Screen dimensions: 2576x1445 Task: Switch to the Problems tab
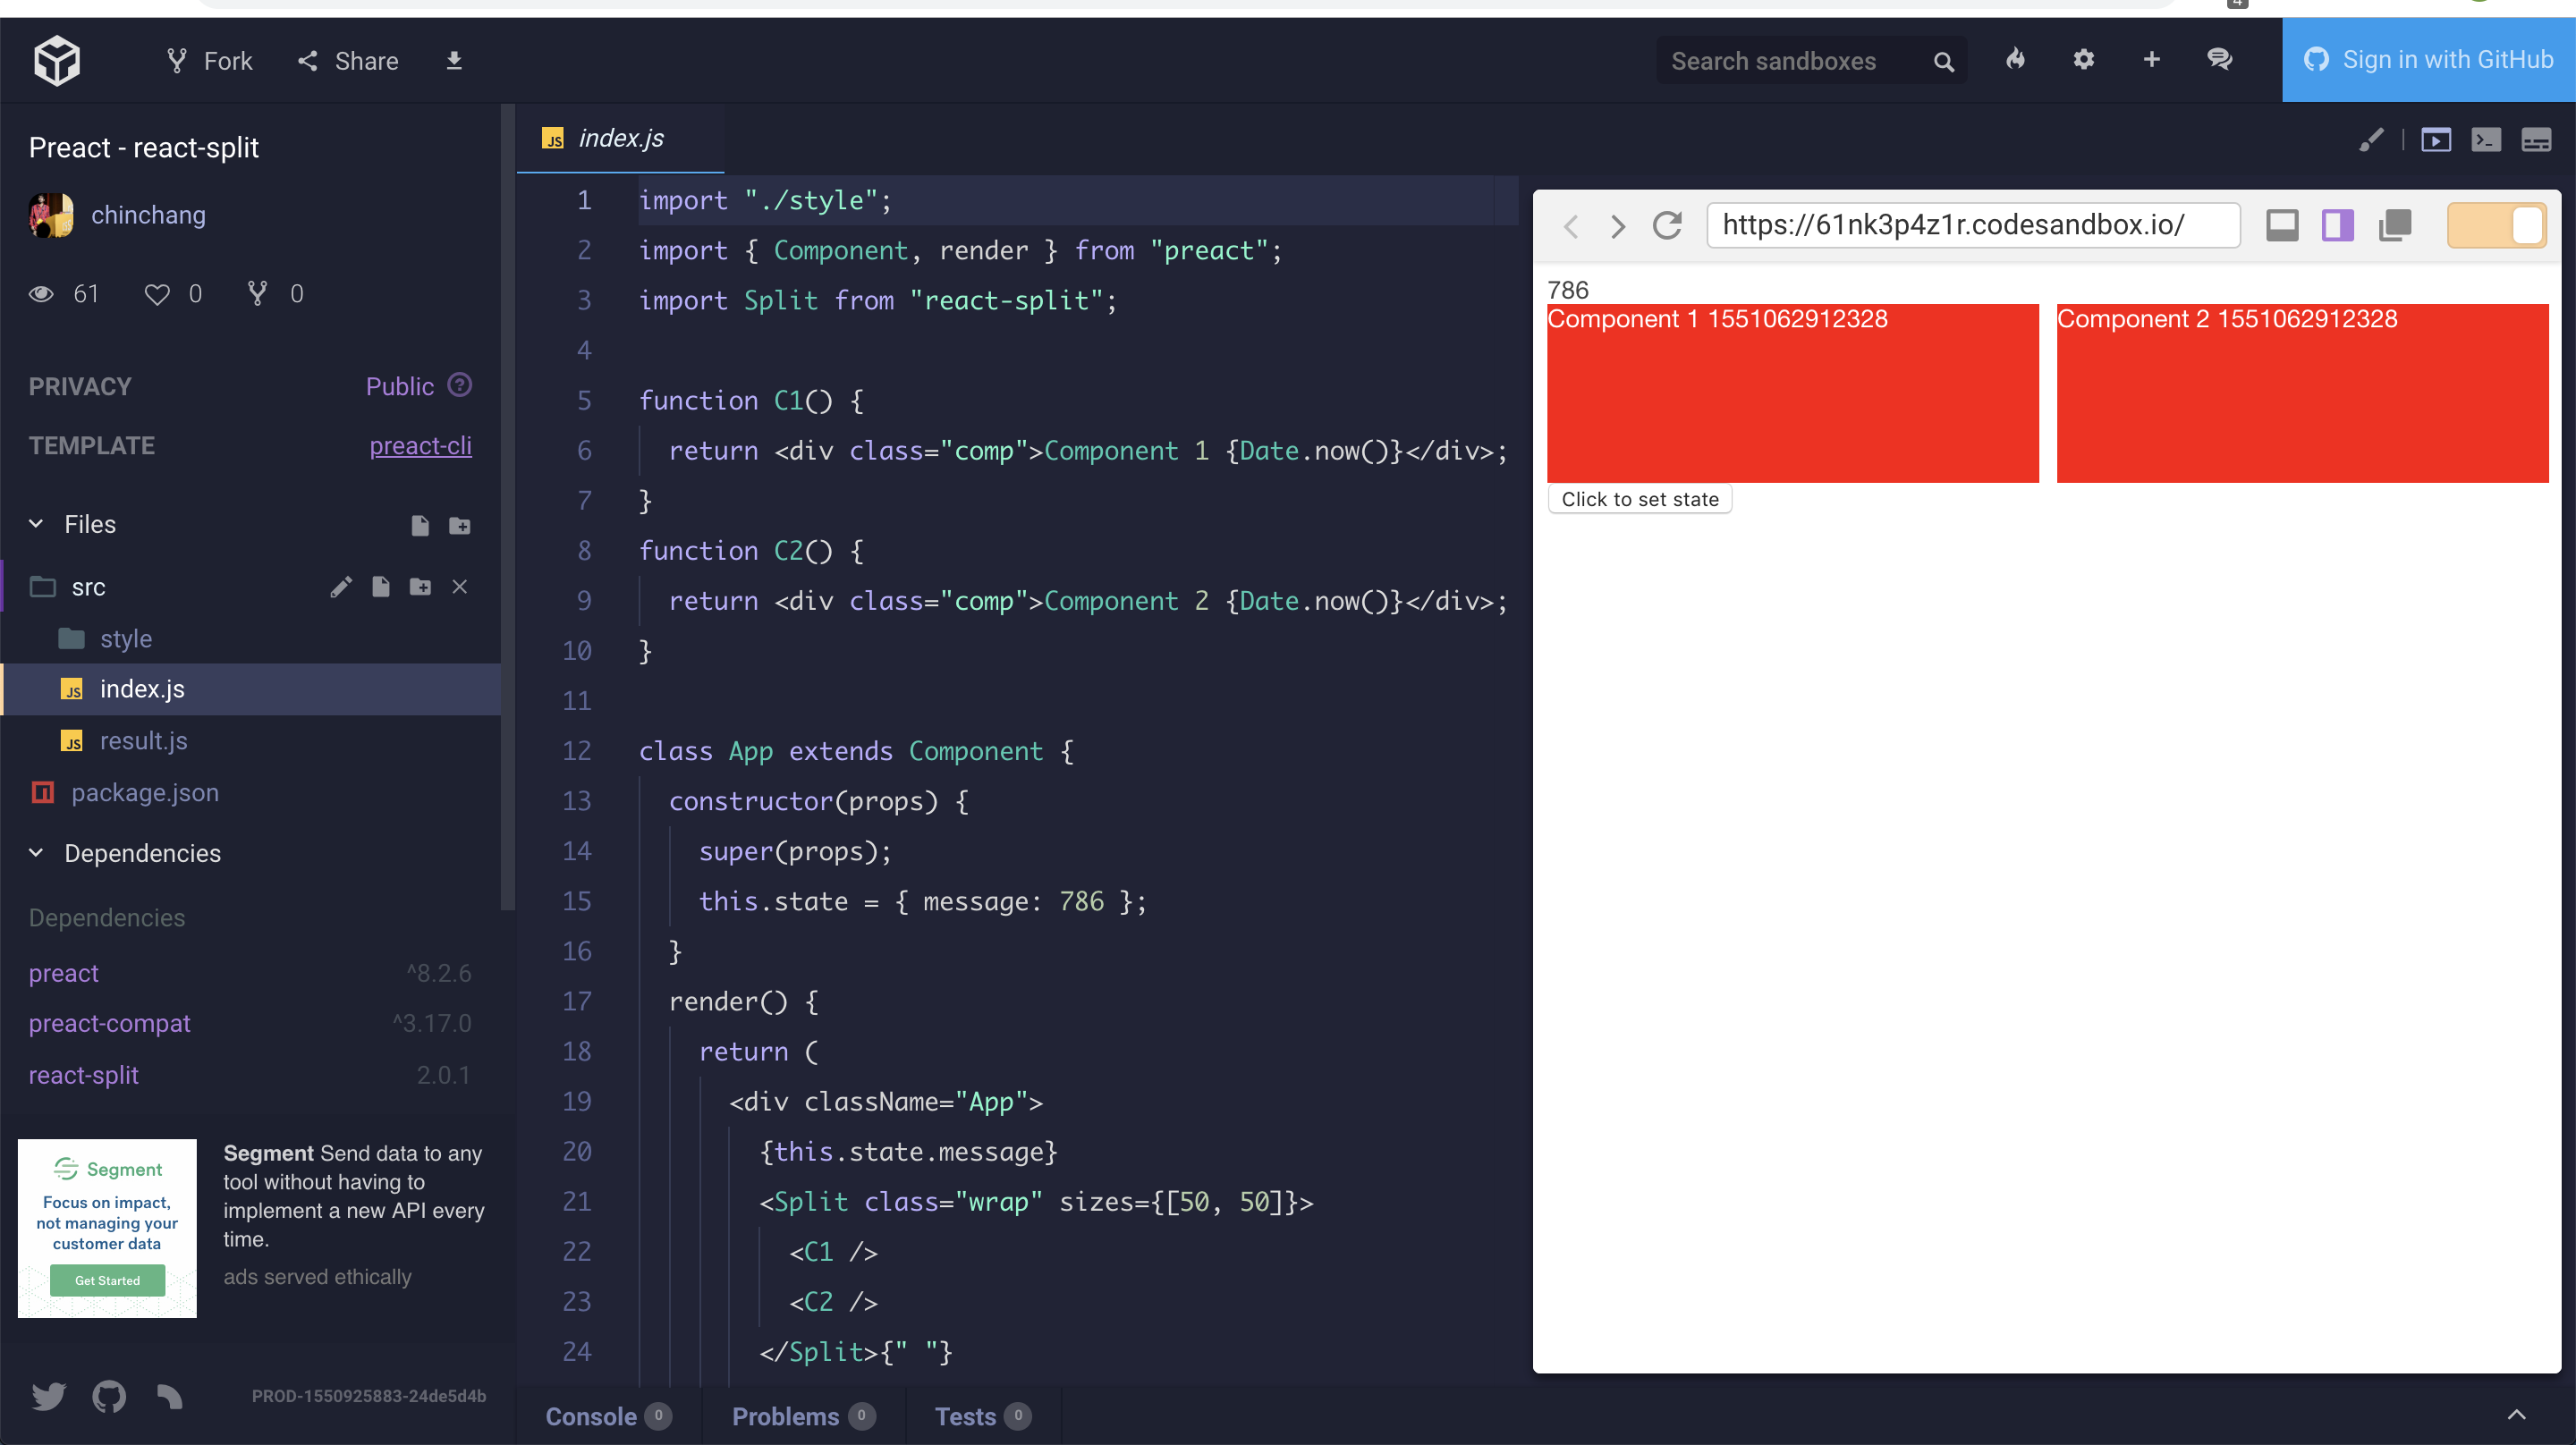785,1416
